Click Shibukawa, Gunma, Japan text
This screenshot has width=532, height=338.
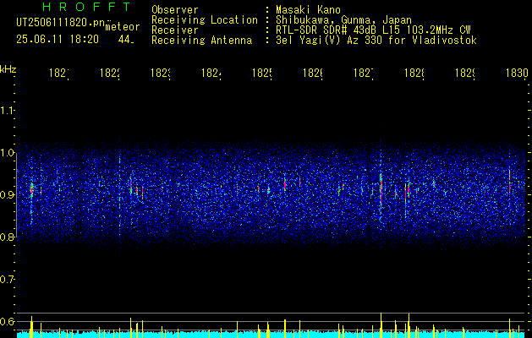[343, 20]
